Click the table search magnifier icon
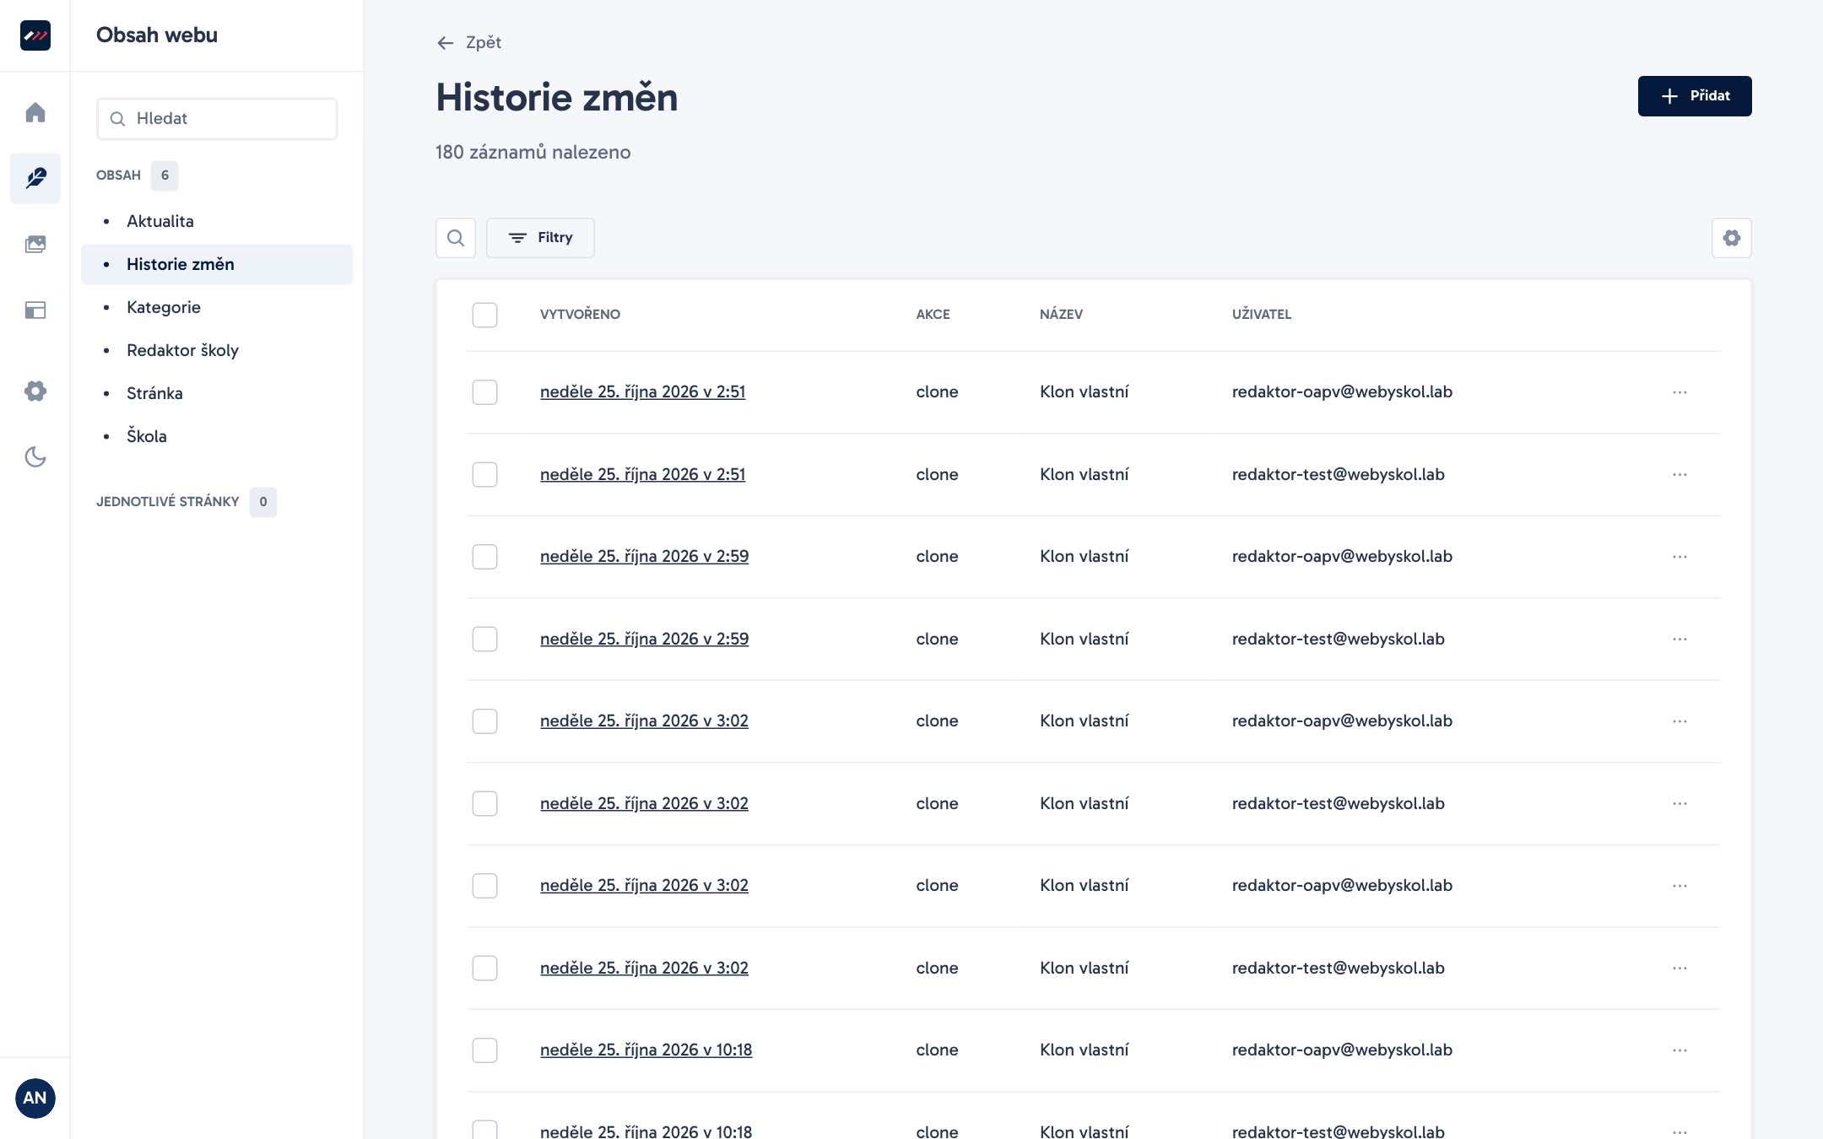 coord(456,238)
